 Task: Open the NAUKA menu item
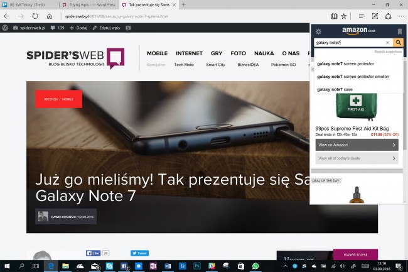pyautogui.click(x=264, y=53)
